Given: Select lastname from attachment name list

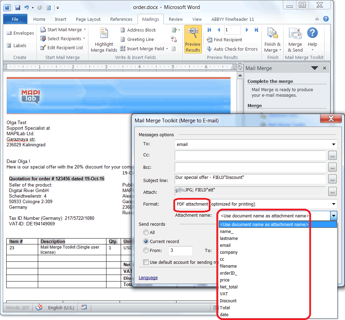Looking at the screenshot, I should pos(229,239).
